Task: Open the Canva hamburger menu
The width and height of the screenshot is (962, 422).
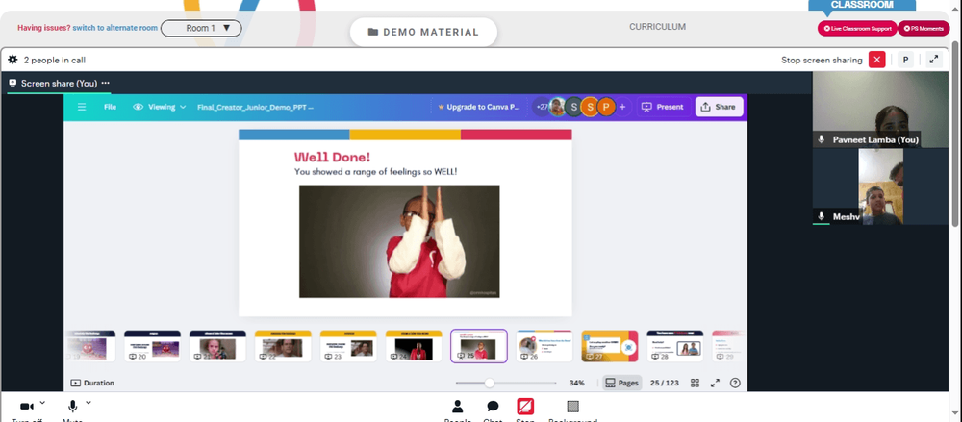Action: (82, 107)
